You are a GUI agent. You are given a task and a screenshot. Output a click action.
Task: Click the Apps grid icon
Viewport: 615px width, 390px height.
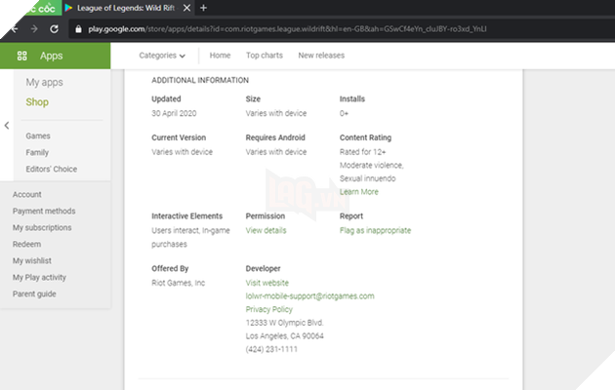(23, 56)
